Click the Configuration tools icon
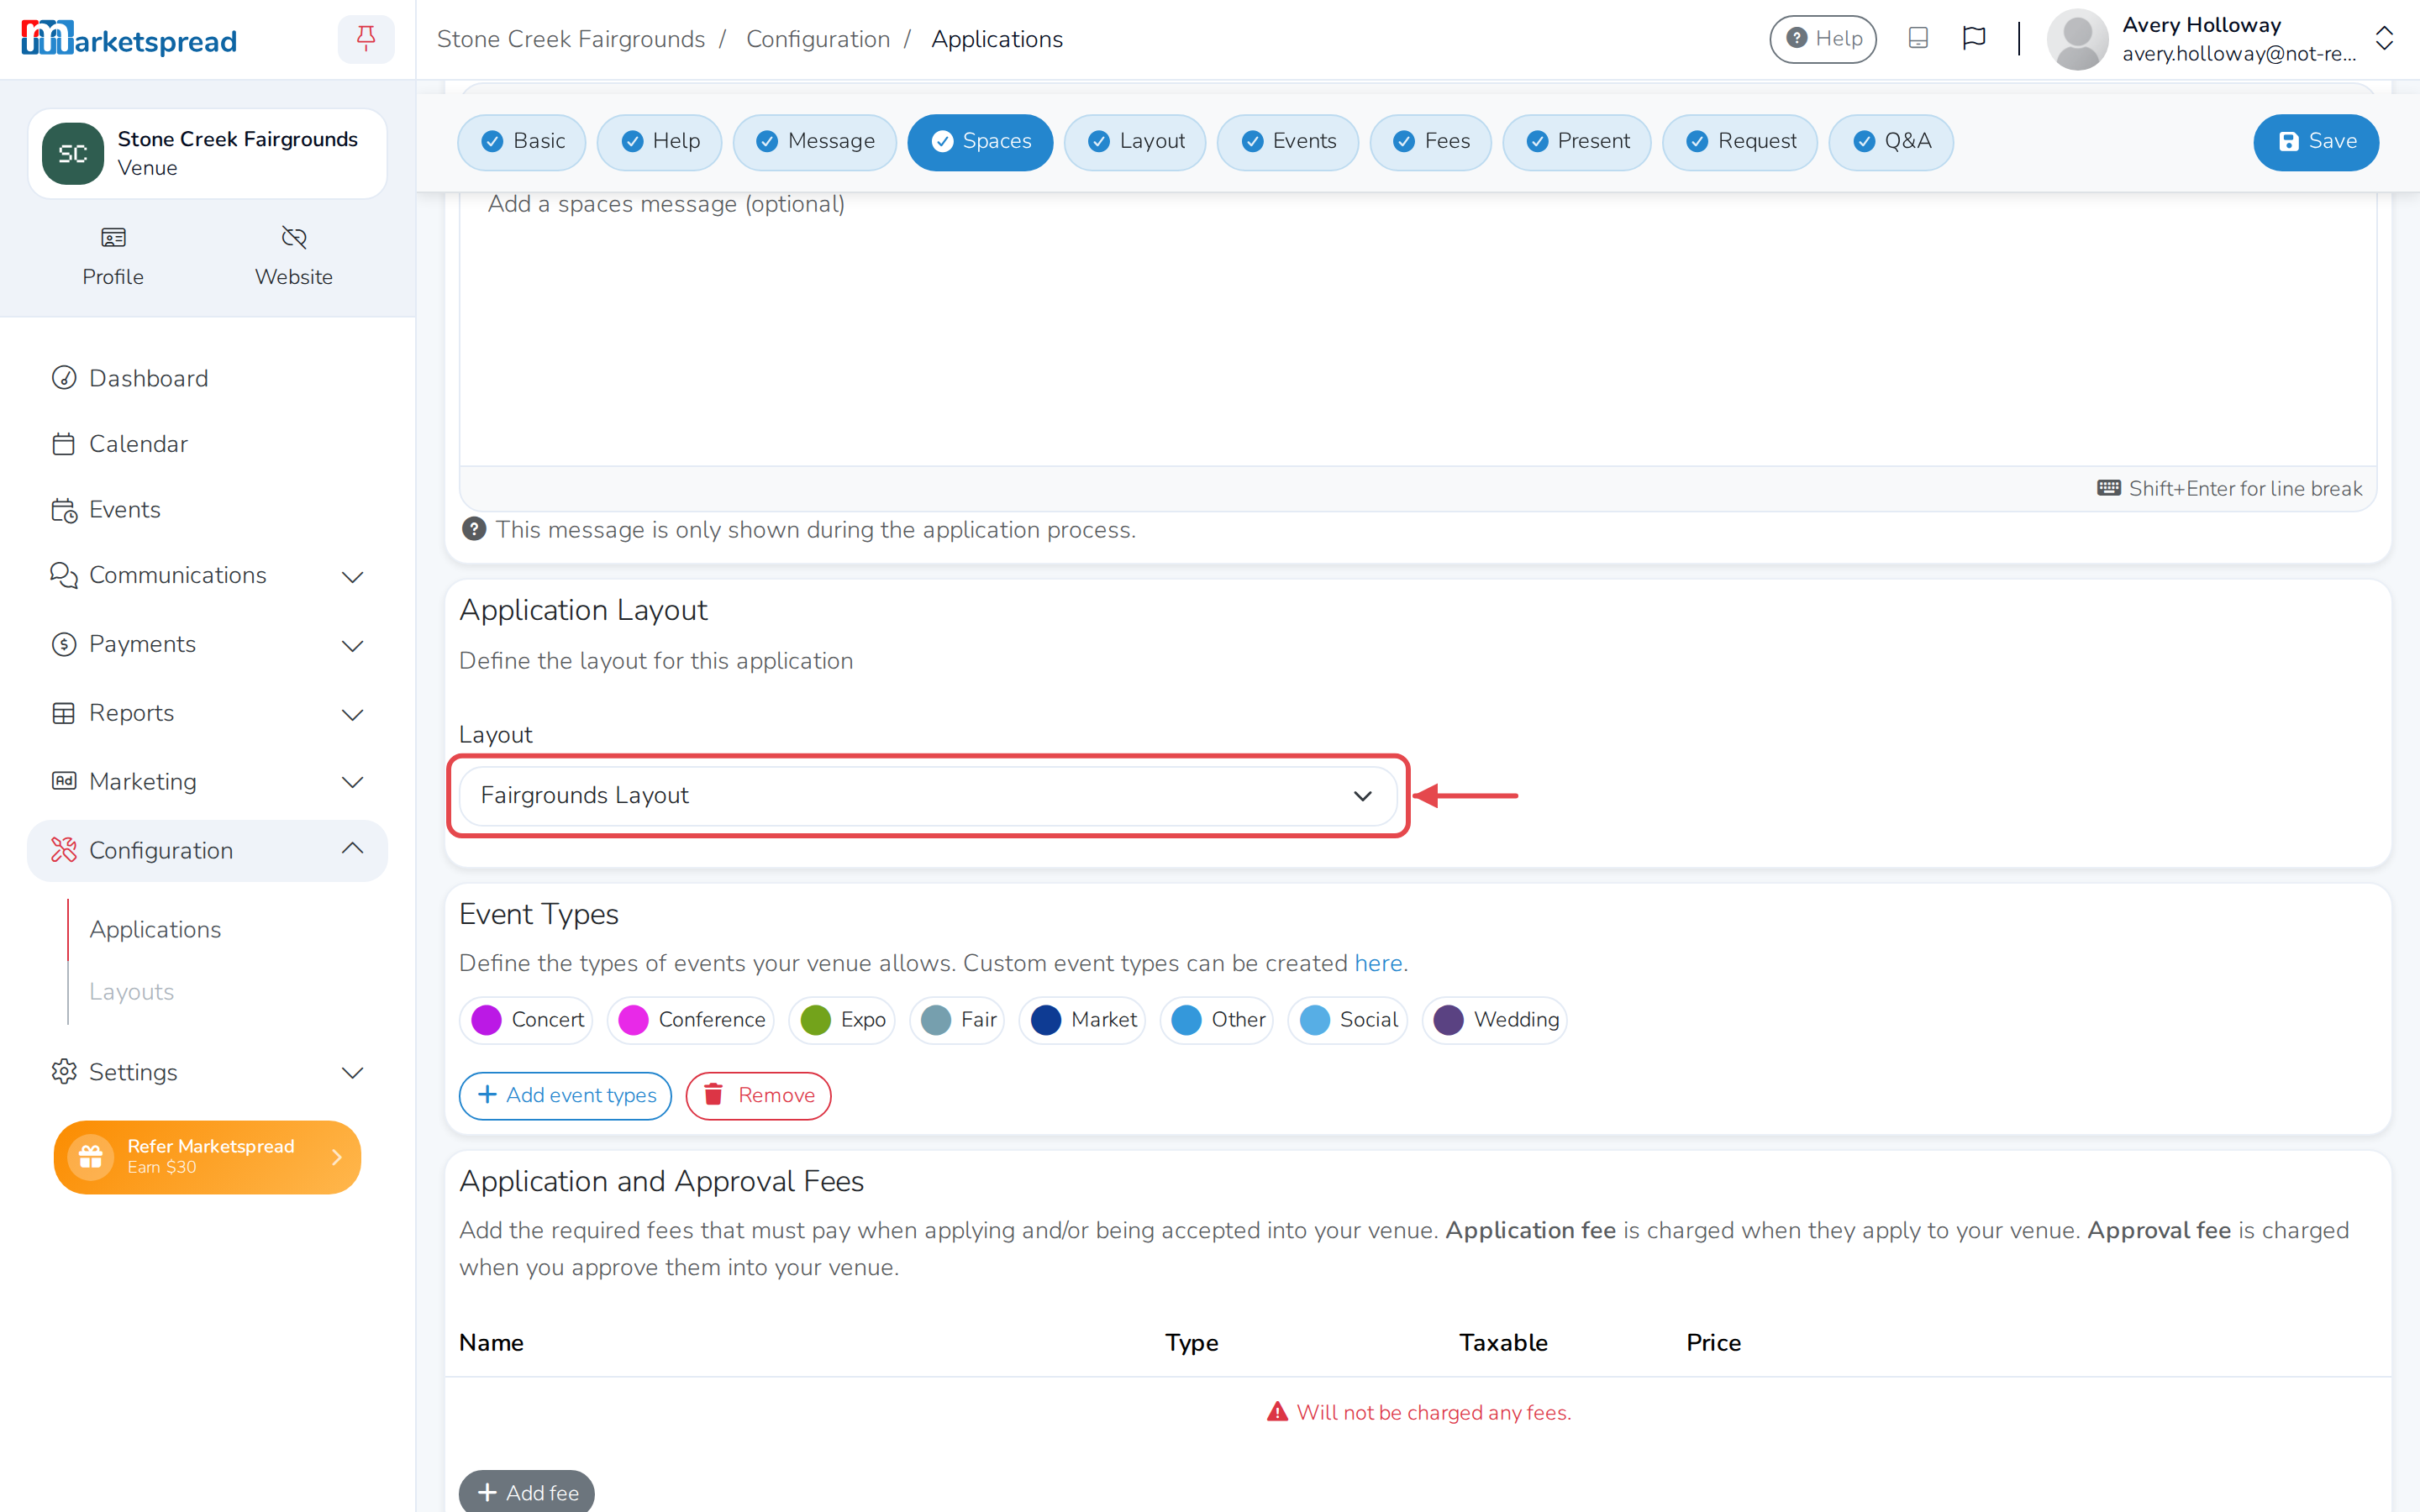This screenshot has width=2420, height=1512. (x=64, y=850)
